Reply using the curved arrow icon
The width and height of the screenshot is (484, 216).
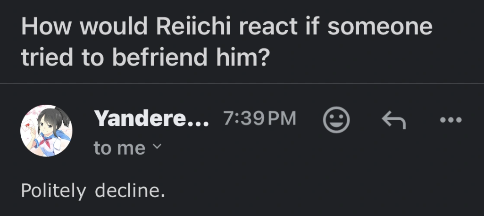pyautogui.click(x=393, y=120)
